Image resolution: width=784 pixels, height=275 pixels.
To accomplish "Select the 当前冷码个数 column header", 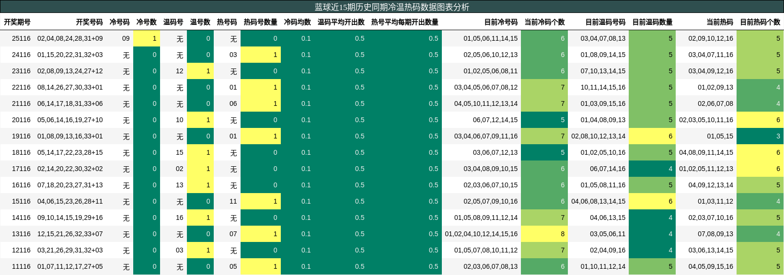I will [544, 22].
